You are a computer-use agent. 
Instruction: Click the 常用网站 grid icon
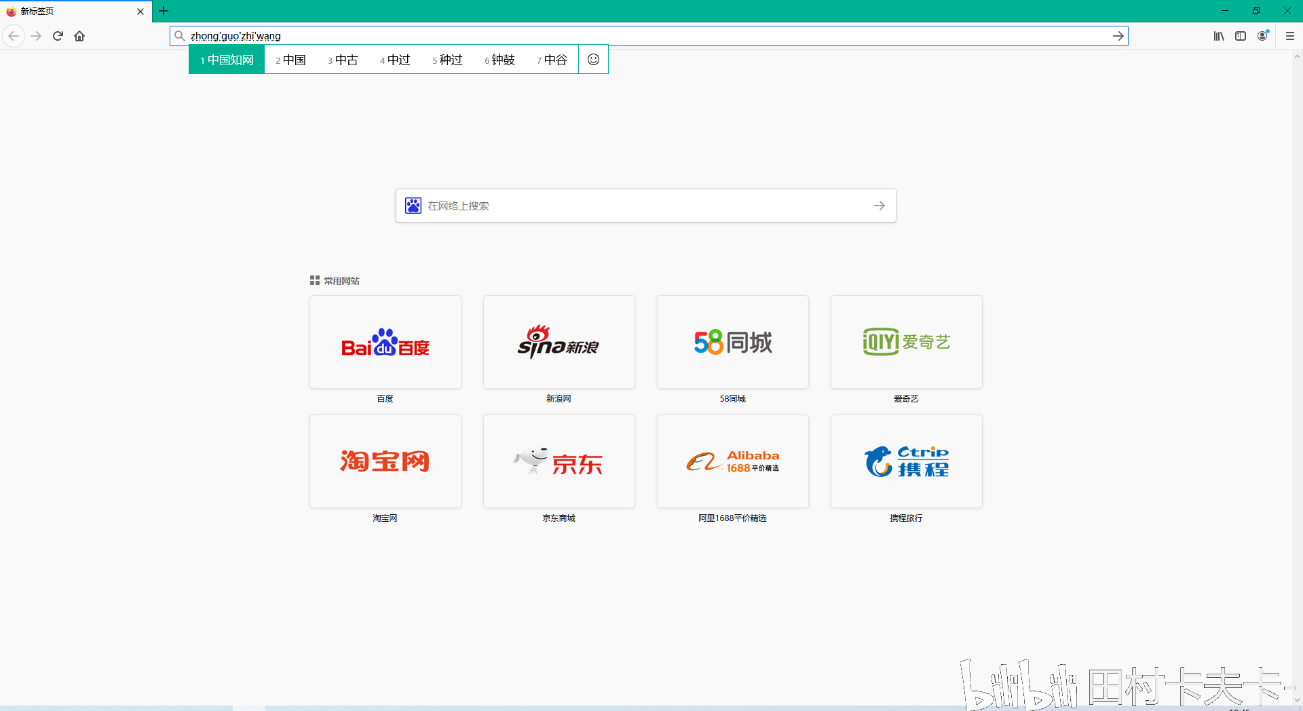[315, 280]
